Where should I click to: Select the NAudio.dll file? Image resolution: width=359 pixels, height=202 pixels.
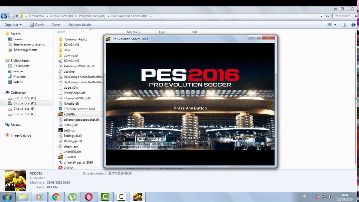71,104
